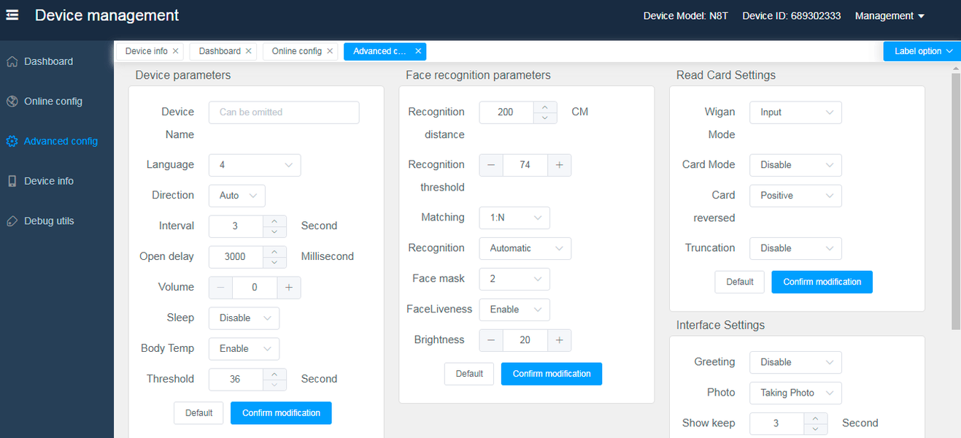961x438 pixels.
Task: Reset Read Card Settings to Default
Action: pyautogui.click(x=739, y=282)
